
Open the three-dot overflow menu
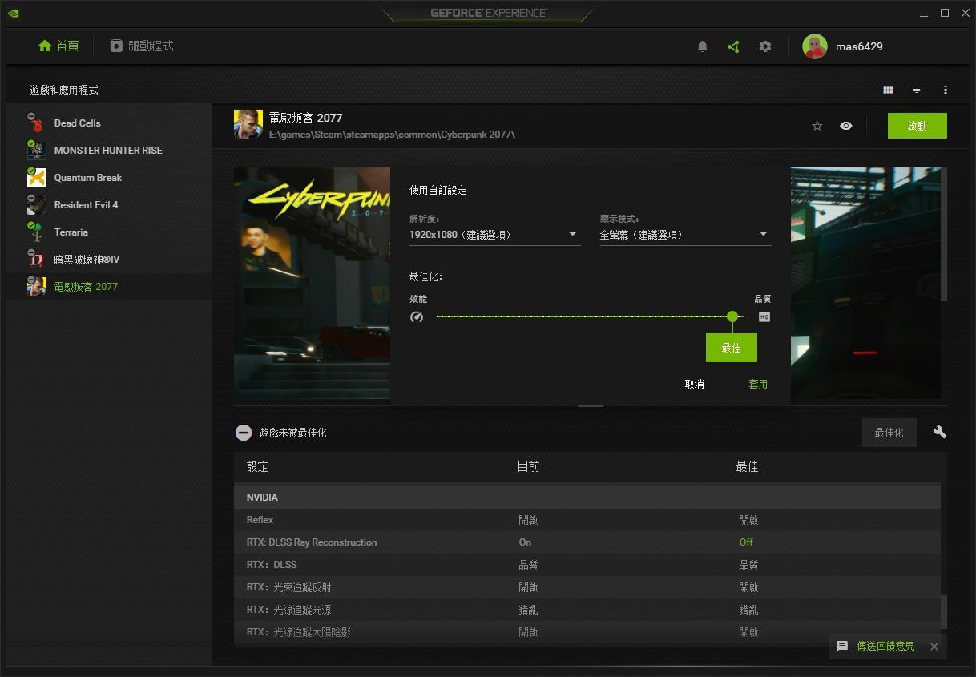[946, 89]
